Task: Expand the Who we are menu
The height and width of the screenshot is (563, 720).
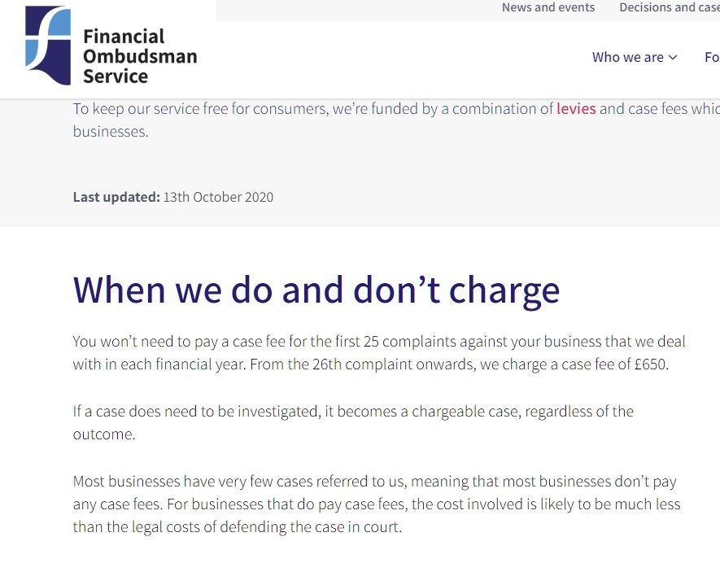Action: (634, 58)
